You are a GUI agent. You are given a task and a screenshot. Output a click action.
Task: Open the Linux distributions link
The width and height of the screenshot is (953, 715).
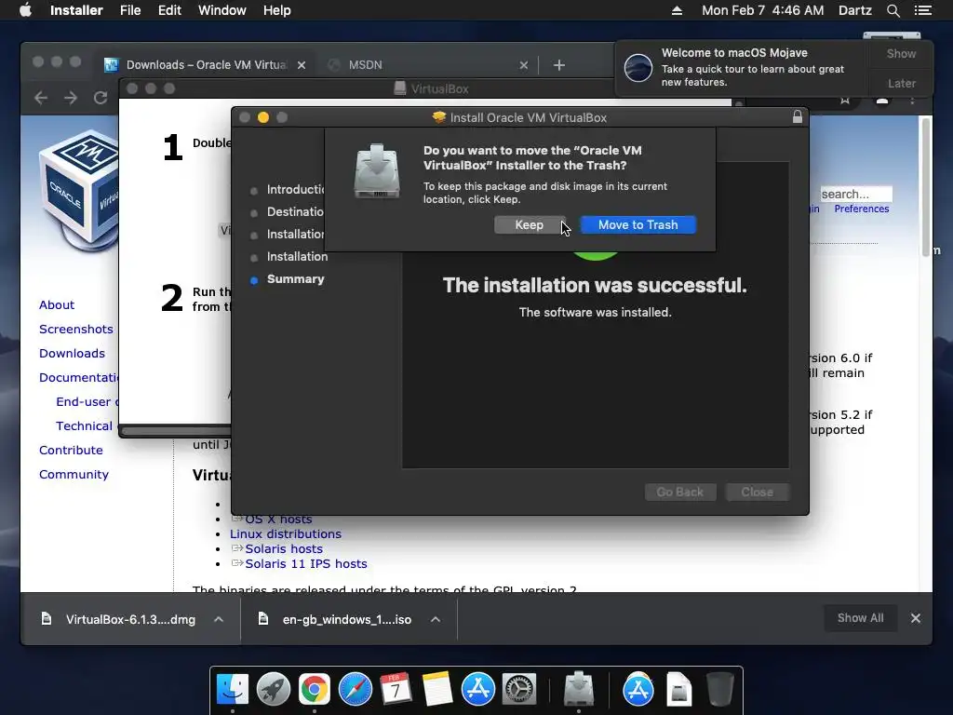[x=285, y=533]
